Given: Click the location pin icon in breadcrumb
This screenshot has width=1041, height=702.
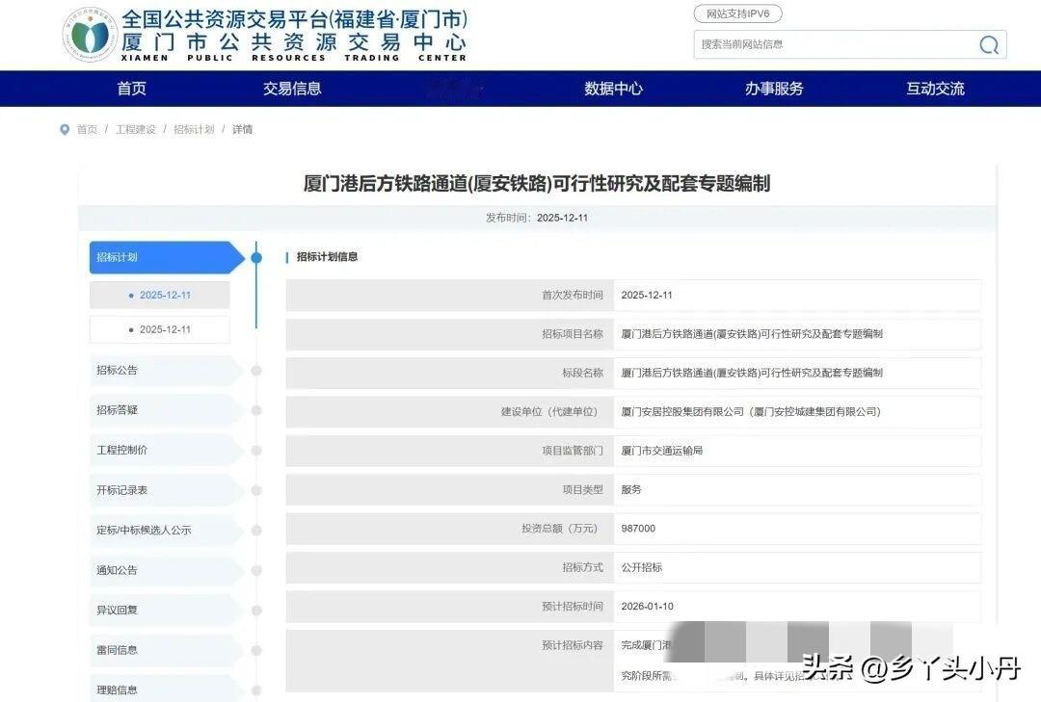Looking at the screenshot, I should pyautogui.click(x=65, y=129).
